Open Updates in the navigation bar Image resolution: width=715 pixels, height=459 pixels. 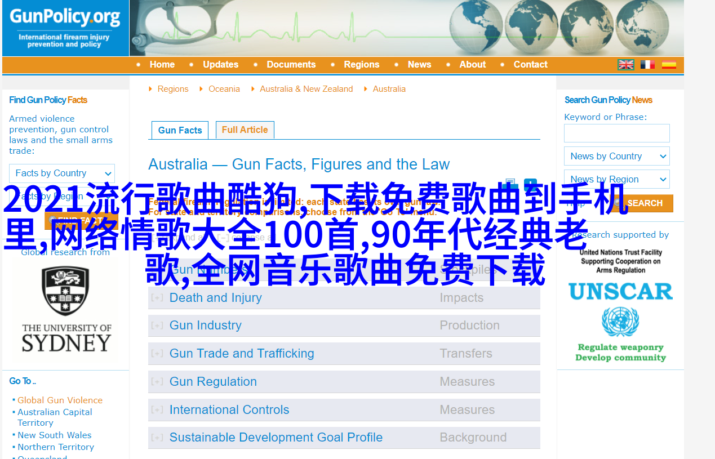[221, 65]
